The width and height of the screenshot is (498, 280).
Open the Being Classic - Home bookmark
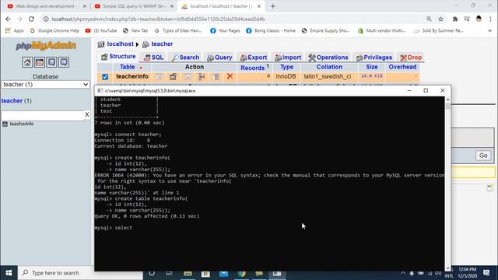271,31
